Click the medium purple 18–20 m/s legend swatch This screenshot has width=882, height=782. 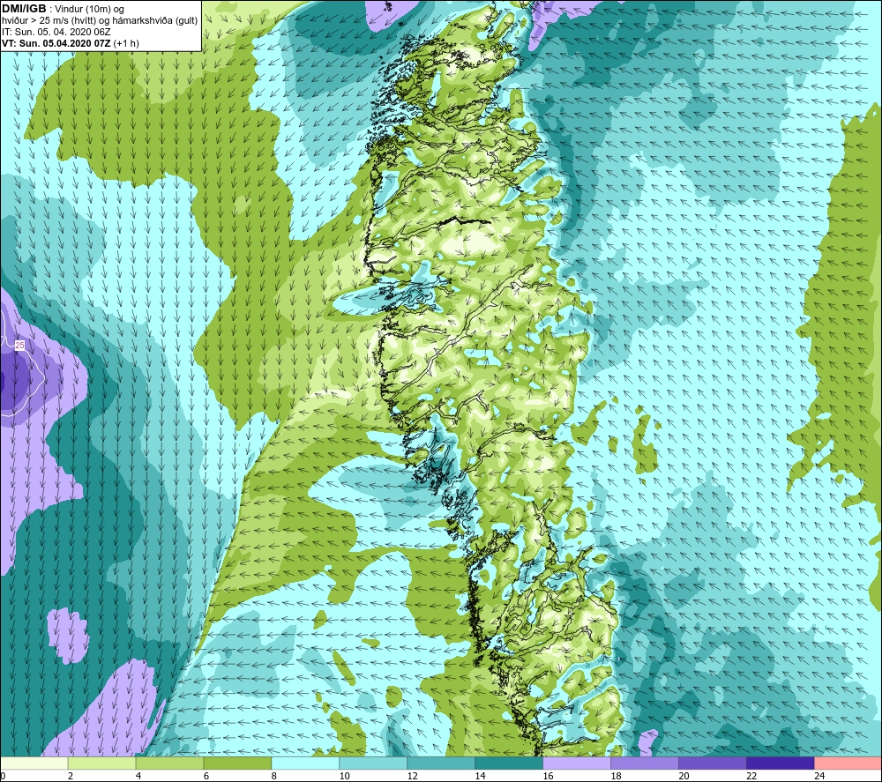click(645, 763)
